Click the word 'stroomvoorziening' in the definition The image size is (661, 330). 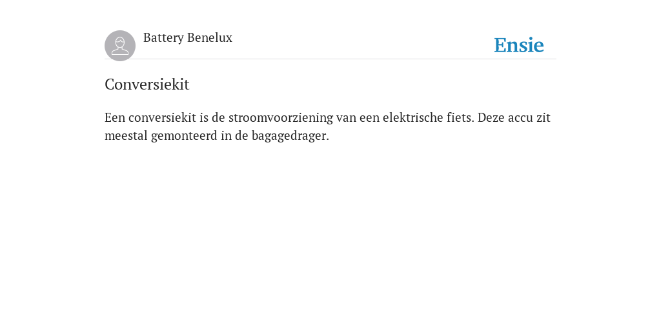pos(281,117)
